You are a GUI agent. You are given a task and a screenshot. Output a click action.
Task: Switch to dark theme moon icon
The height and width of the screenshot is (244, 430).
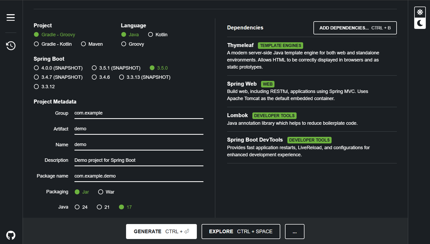[420, 23]
